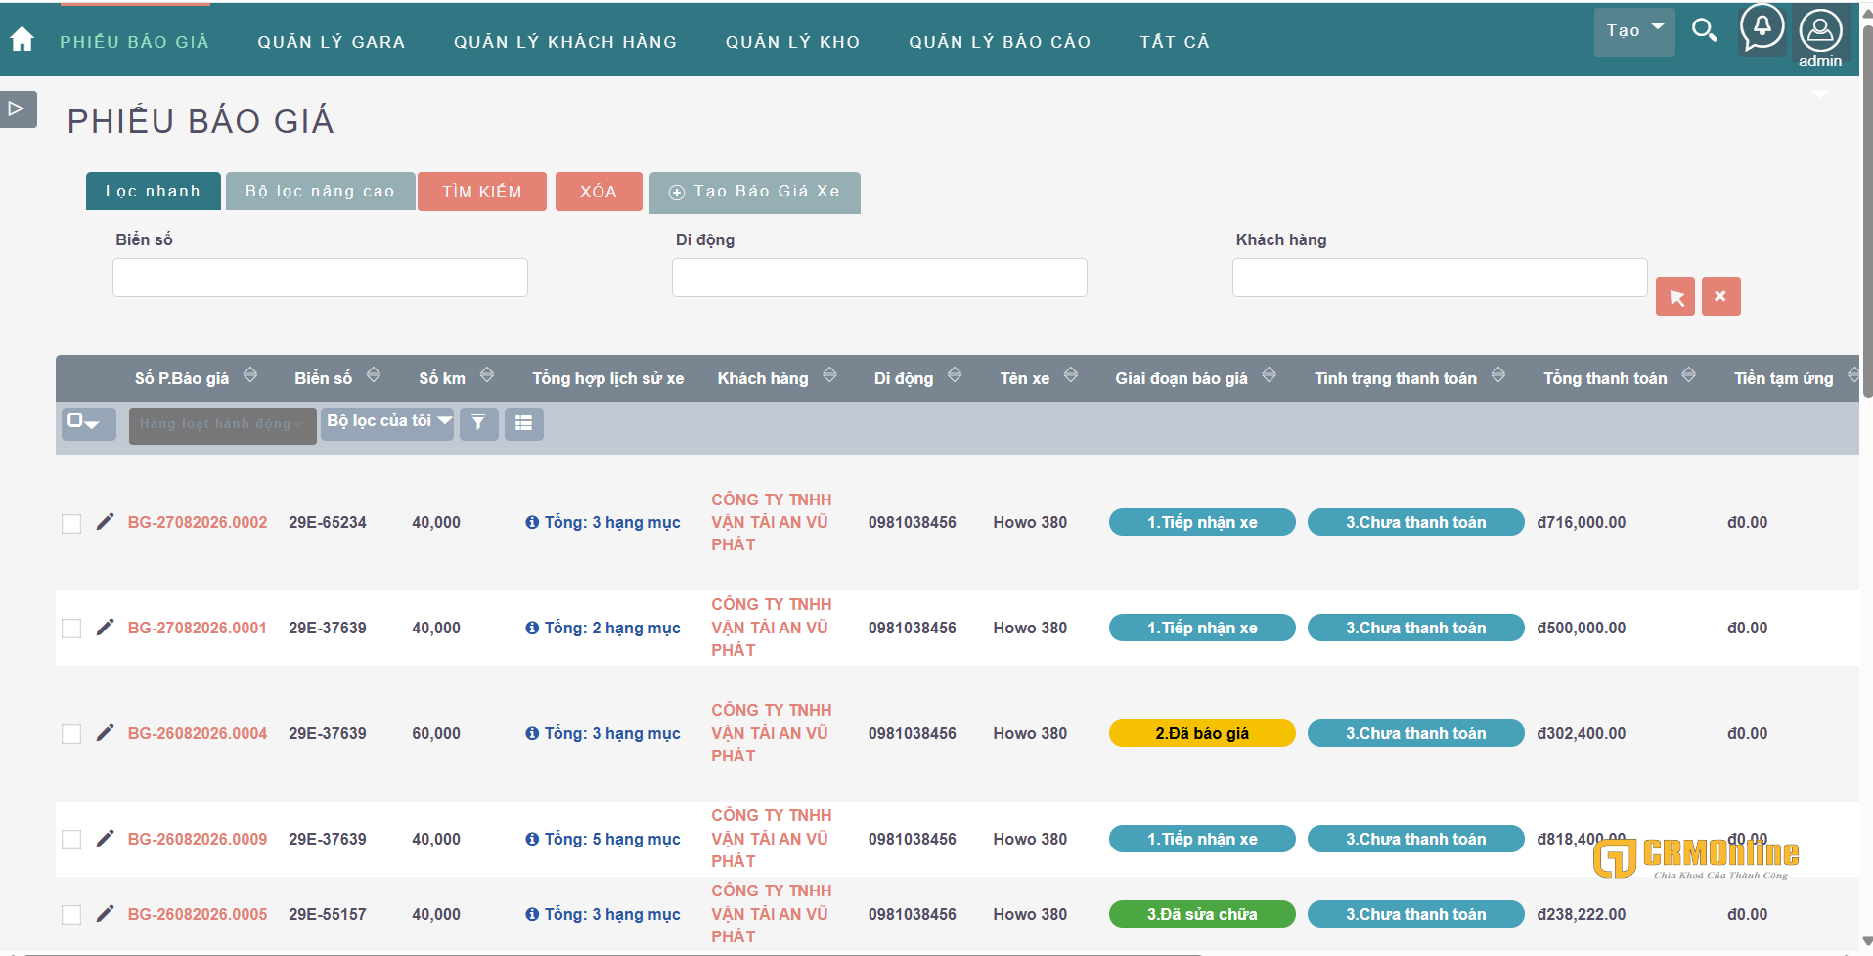Open the Tạo dropdown
Screen dimensions: 1873x956
(x=1634, y=31)
